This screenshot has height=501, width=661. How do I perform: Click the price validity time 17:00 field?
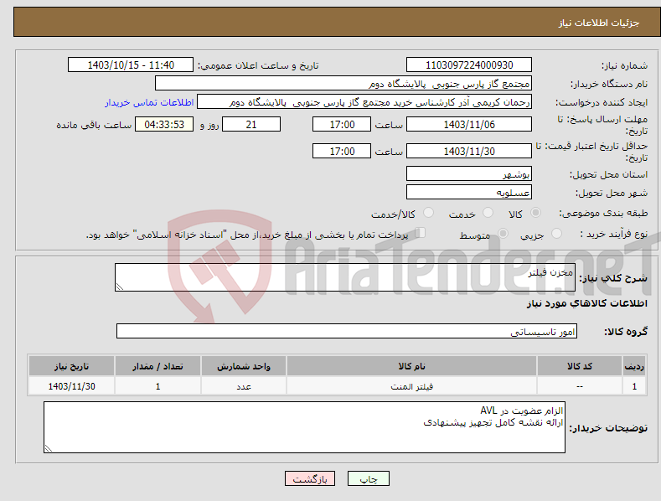pyautogui.click(x=342, y=151)
